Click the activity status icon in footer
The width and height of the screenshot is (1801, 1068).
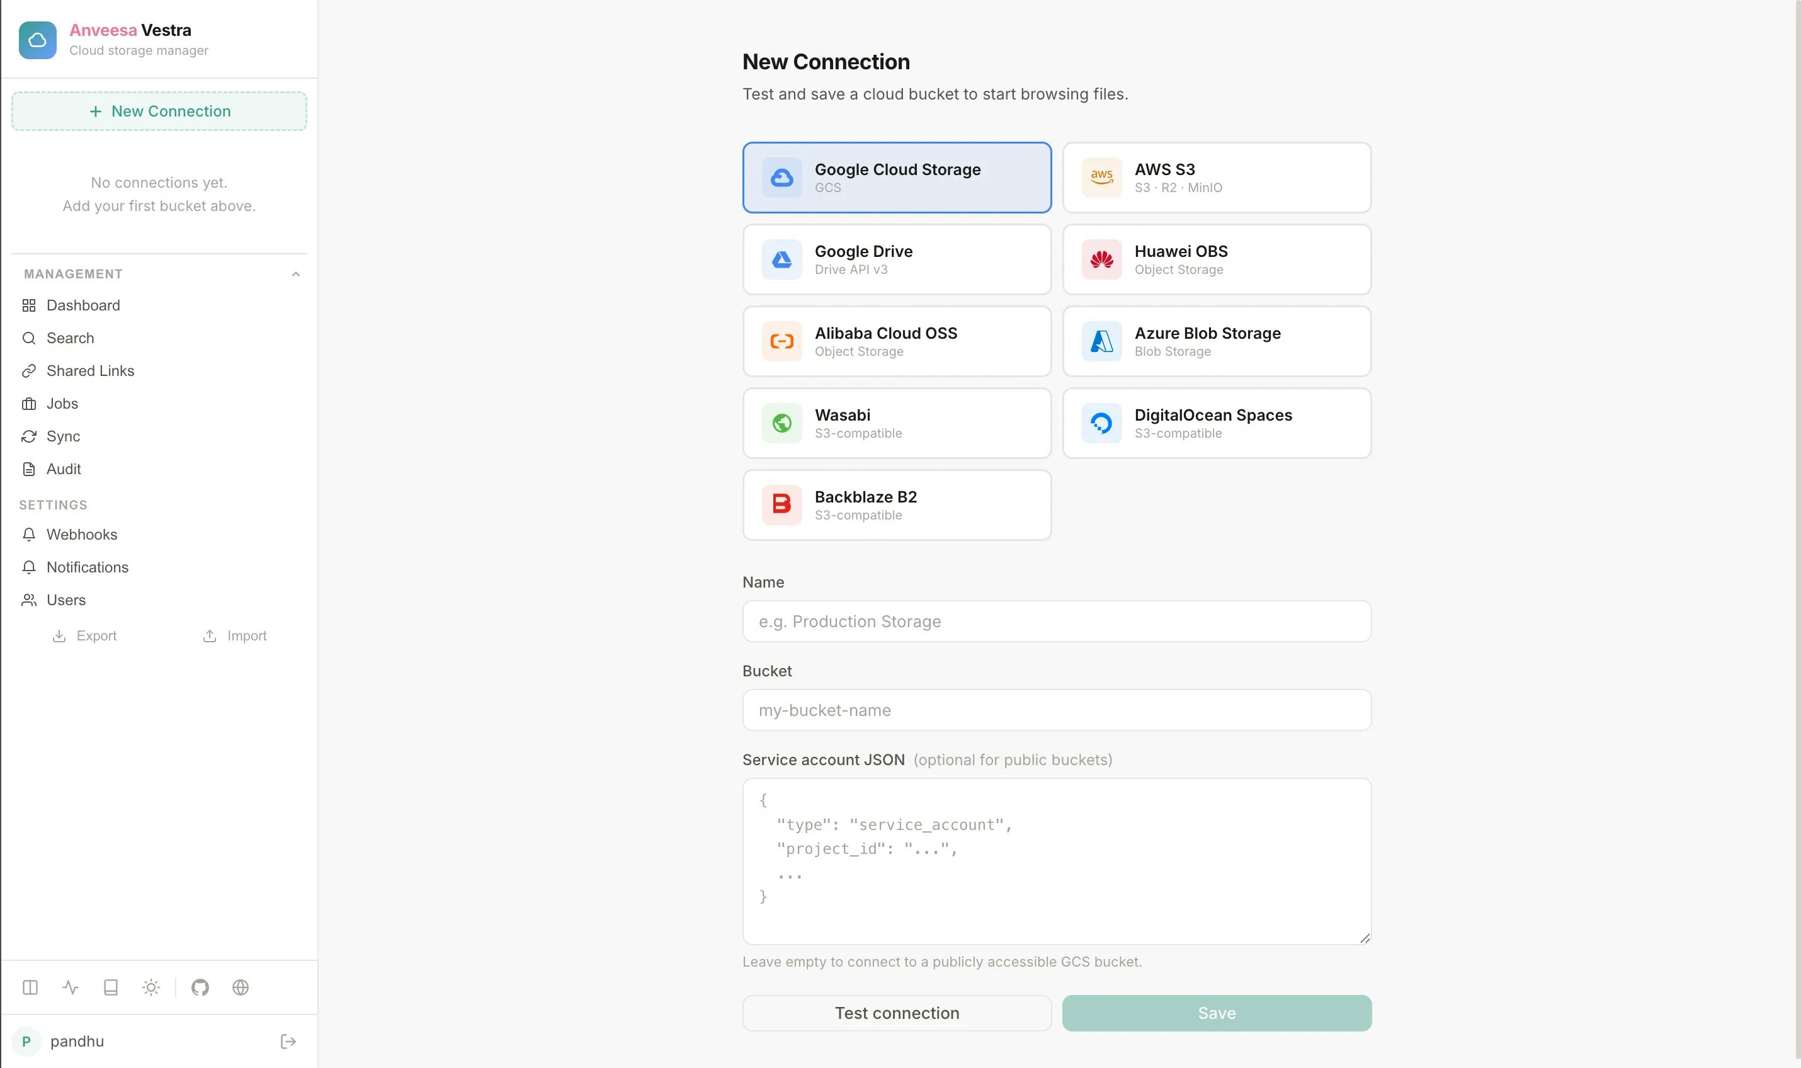70,987
